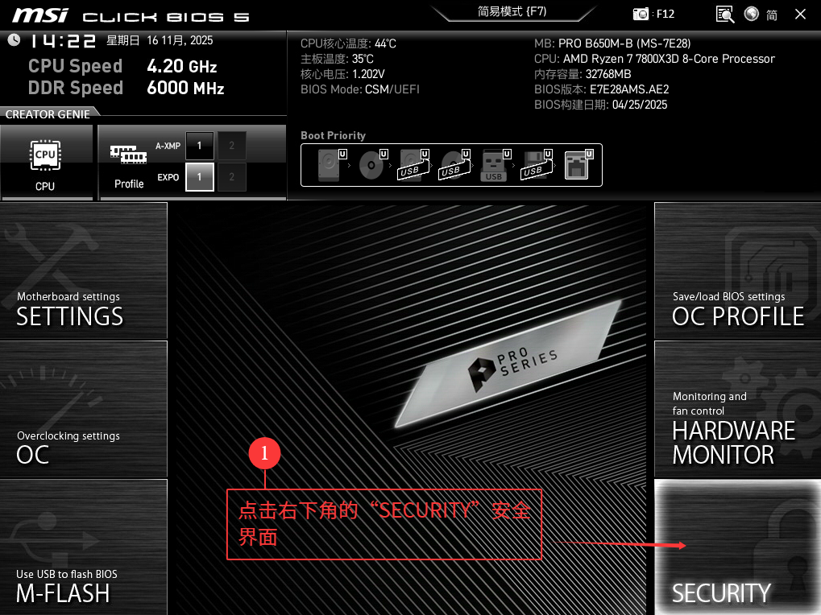The image size is (821, 615).
Task: Open the SETTINGS motherboard menu
Action: coord(83,270)
